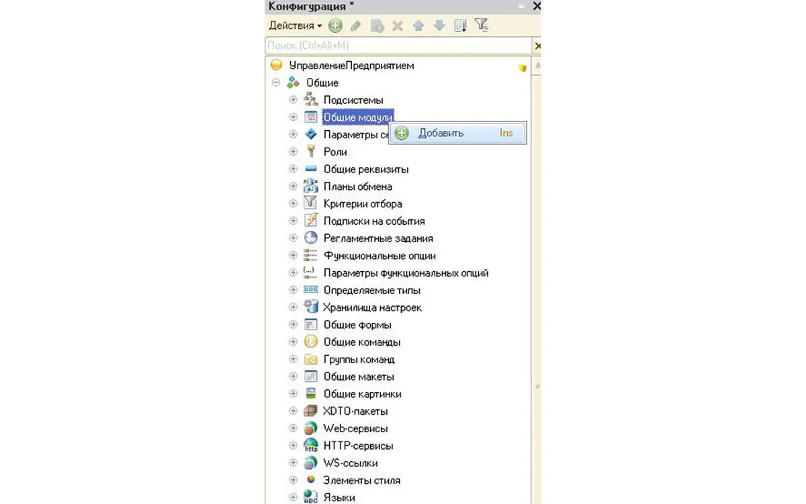Select the Группы команд row

359,360
